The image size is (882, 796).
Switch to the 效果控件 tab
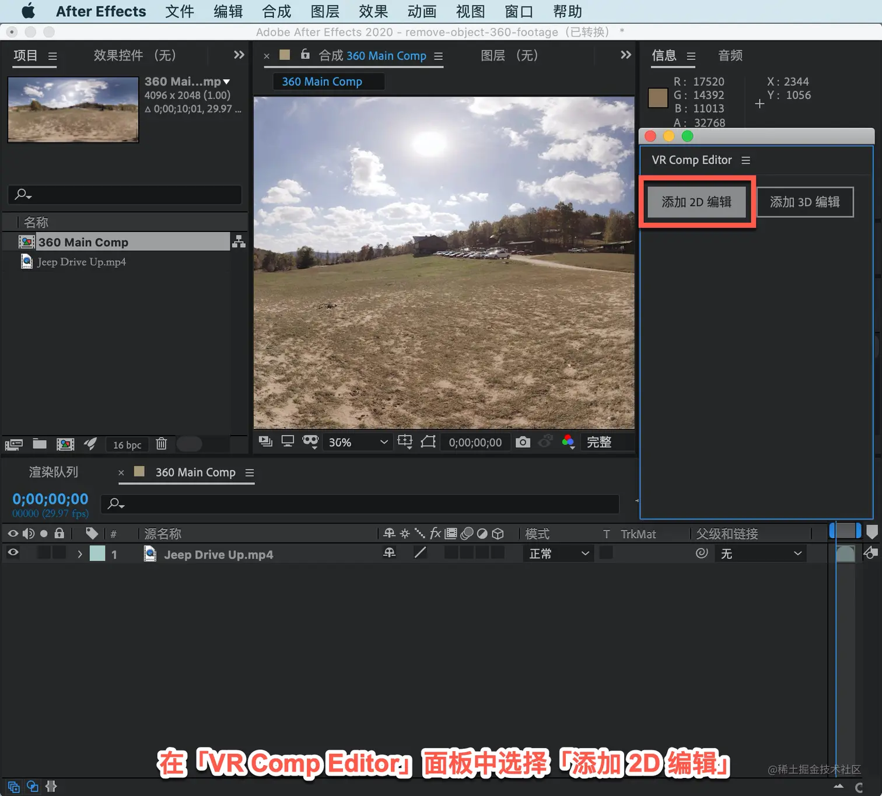click(135, 55)
